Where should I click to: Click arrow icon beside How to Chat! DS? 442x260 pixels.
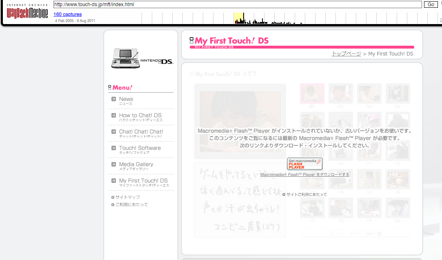pos(113,116)
